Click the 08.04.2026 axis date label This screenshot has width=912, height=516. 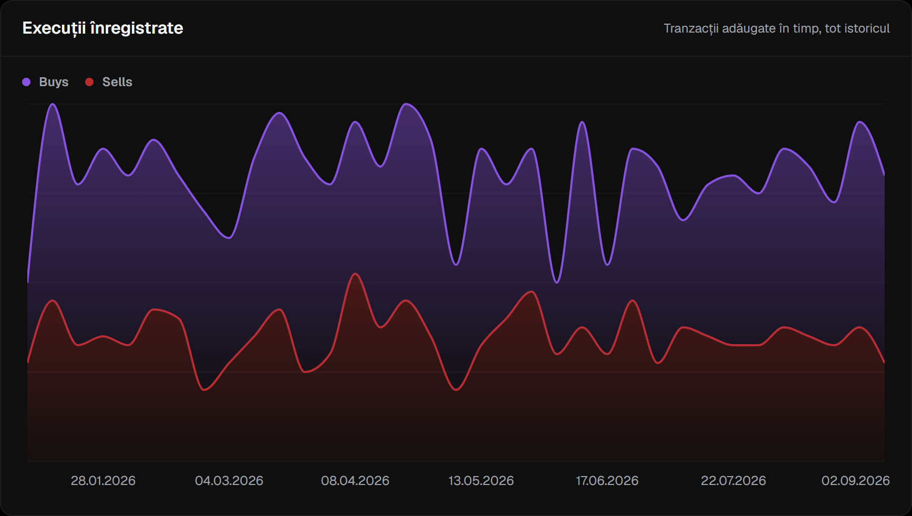pos(355,481)
